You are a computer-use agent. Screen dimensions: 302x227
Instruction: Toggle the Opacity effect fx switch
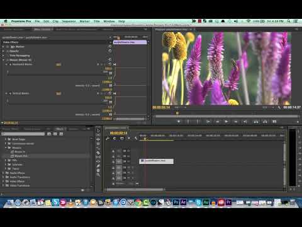coord(8,51)
